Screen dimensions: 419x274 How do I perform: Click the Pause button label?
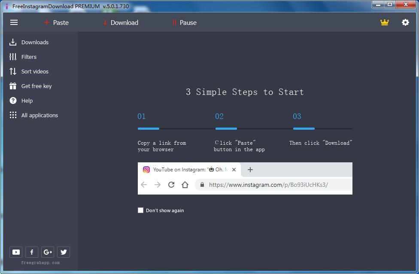point(188,22)
